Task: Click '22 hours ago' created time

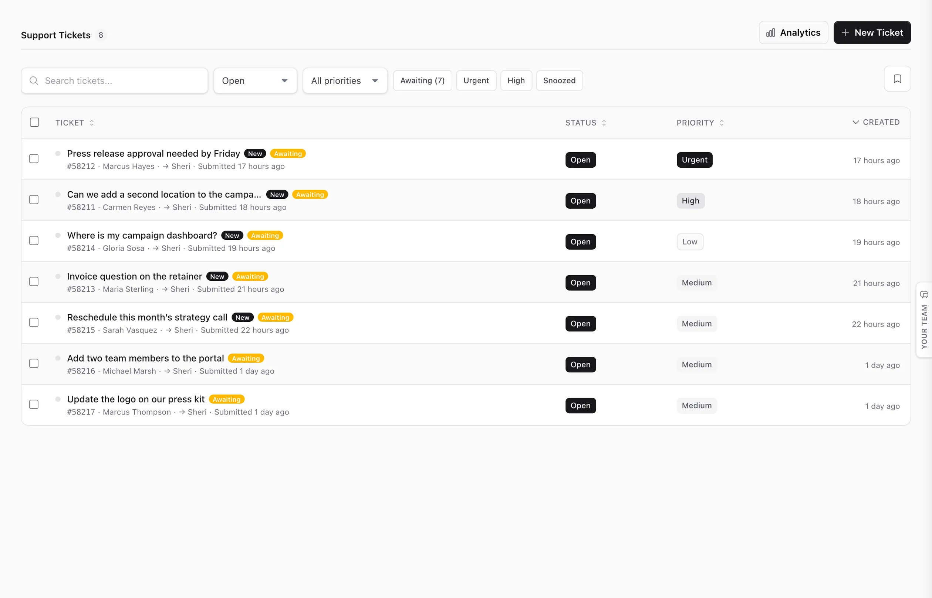Action: [x=876, y=324]
